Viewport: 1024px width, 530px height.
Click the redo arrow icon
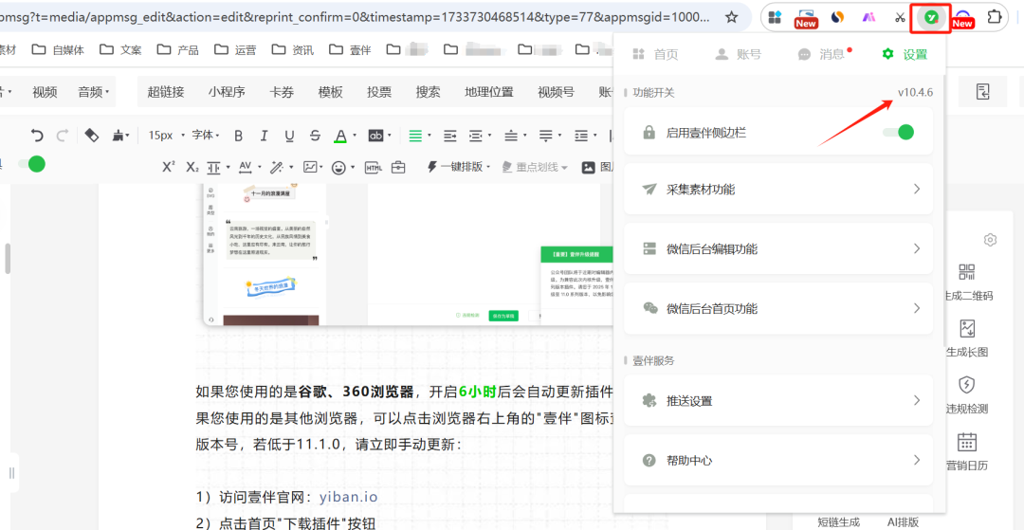(x=62, y=136)
